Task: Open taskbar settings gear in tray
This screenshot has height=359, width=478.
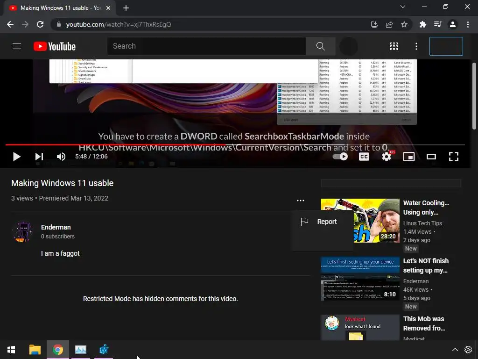Action: tap(468, 350)
